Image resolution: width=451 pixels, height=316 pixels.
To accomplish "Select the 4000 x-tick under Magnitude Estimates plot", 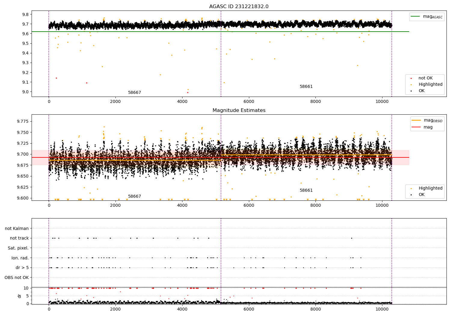I will (182, 205).
